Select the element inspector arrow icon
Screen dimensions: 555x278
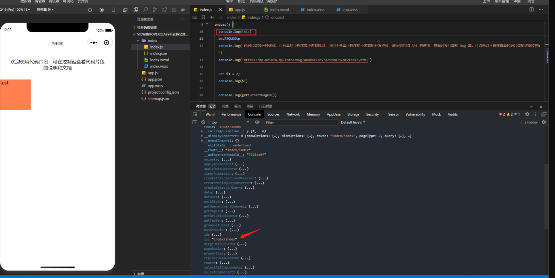click(x=195, y=114)
